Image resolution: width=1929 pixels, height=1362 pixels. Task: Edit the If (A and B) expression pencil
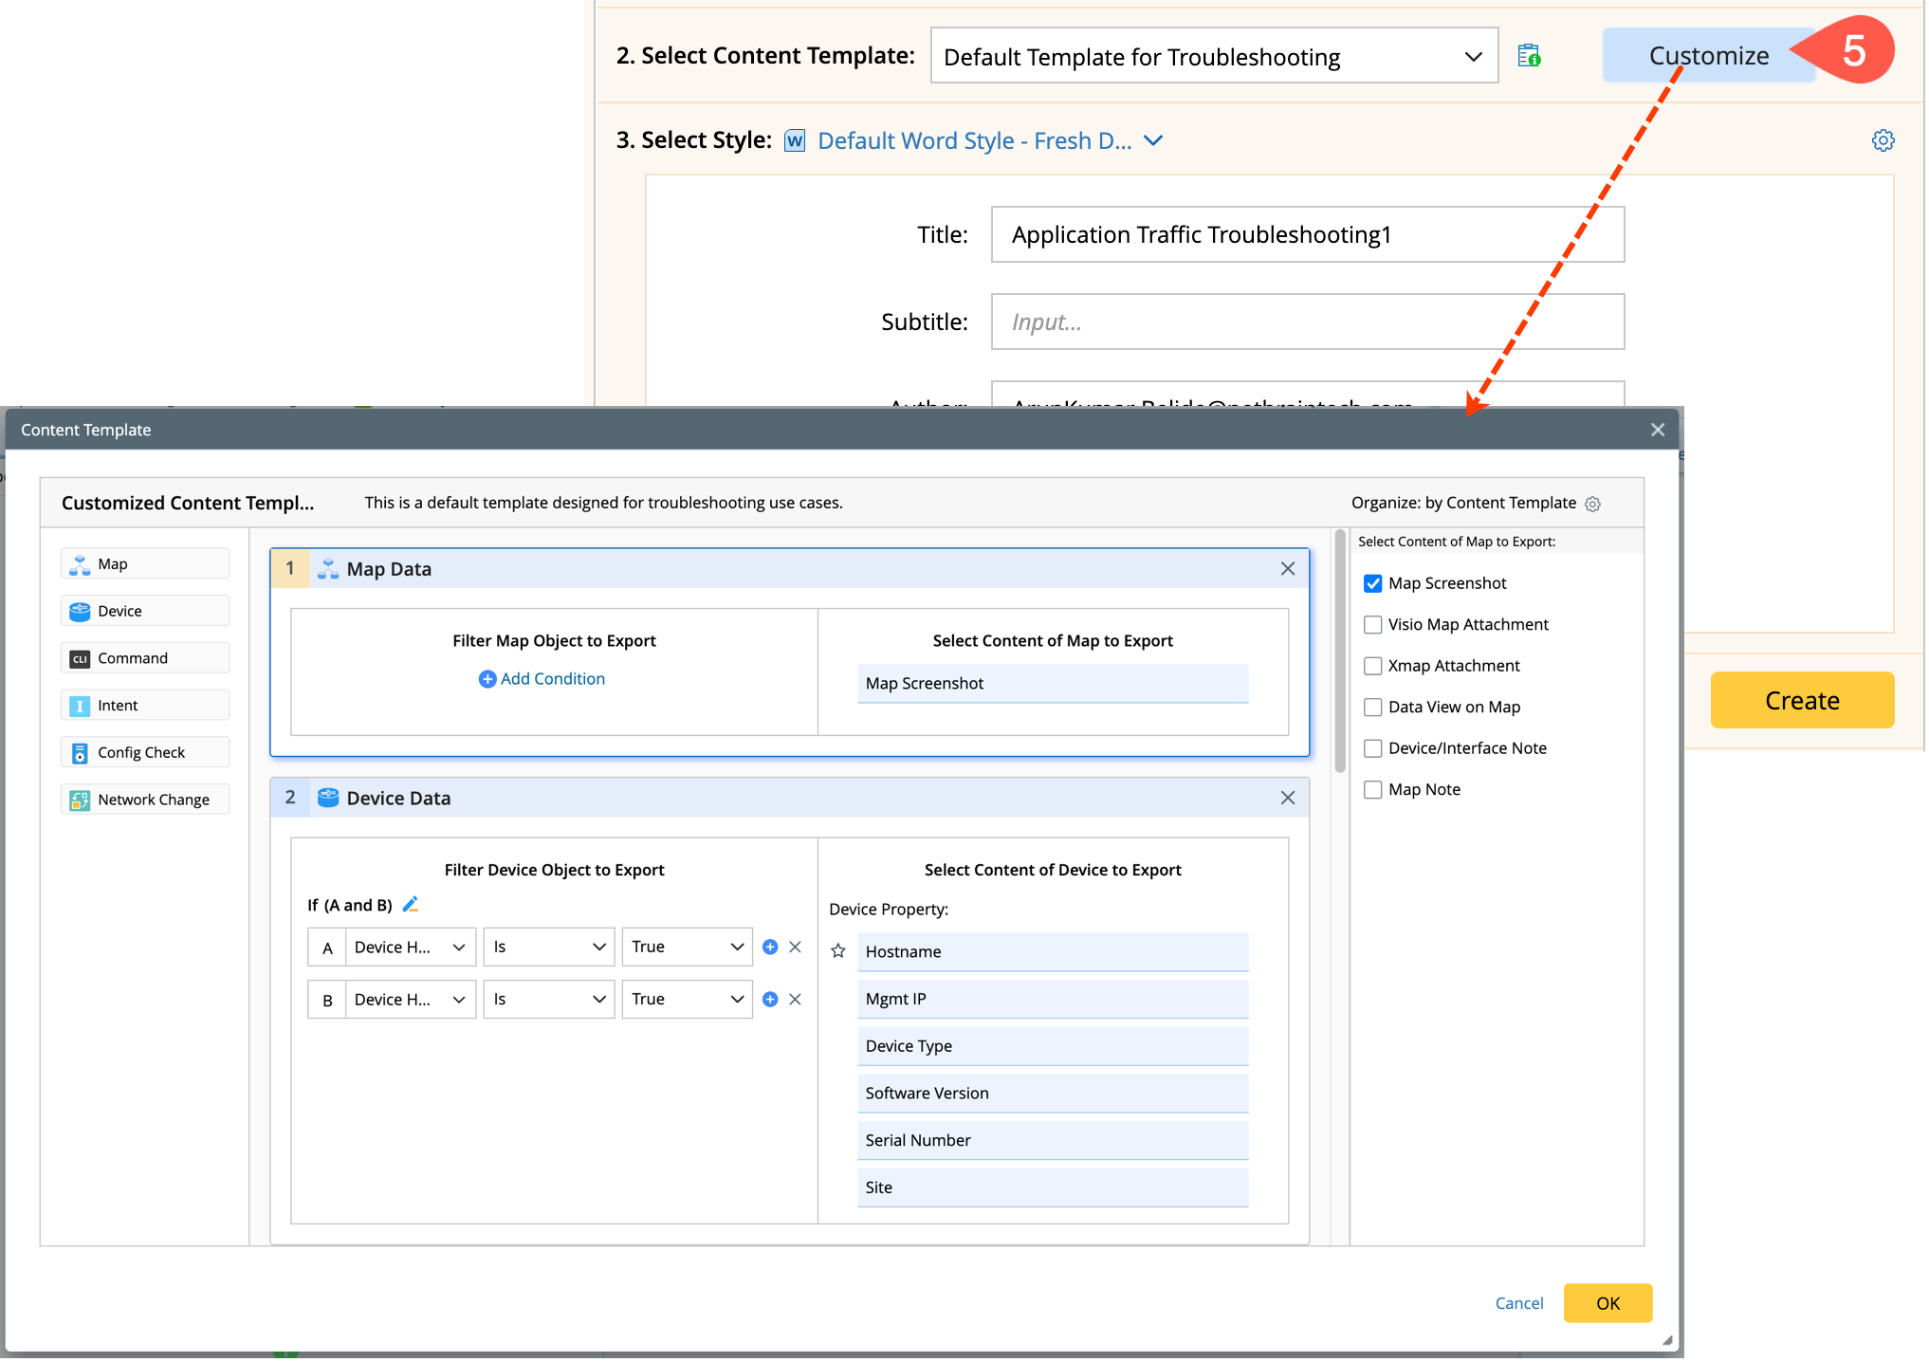click(411, 905)
